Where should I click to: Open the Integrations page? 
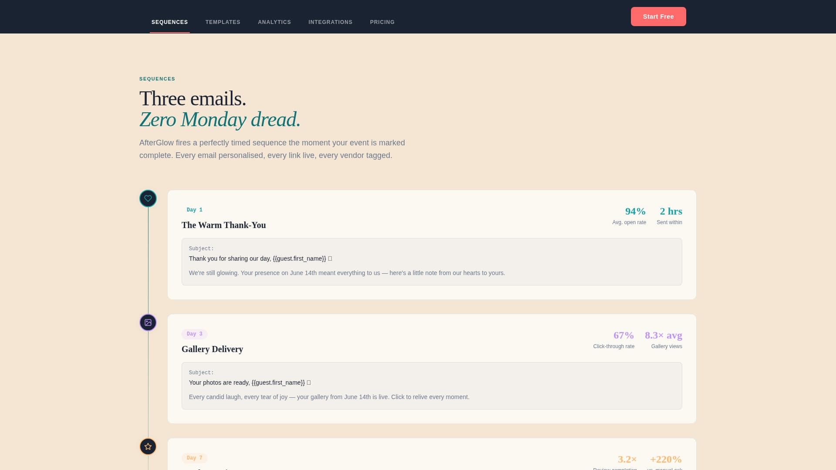point(330,22)
